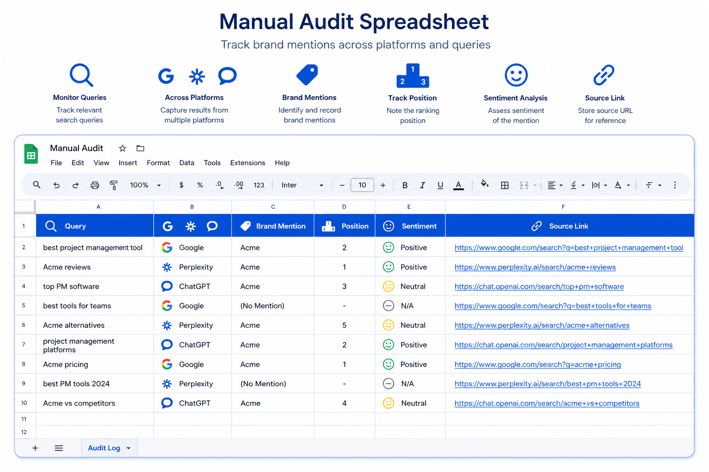The width and height of the screenshot is (709, 472).
Task: Click the undo arrow icon
Action: (56, 185)
